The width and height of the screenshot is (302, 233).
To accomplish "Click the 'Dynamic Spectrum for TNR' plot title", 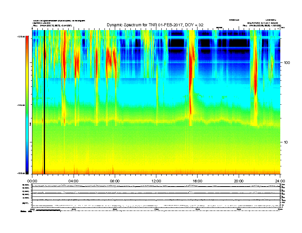I will point(155,25).
